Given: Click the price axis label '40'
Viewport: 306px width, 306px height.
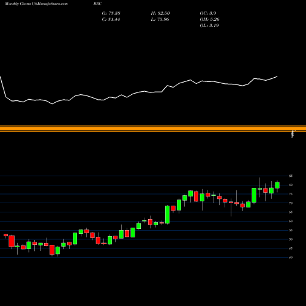Looking at the screenshot, I should pos(291,258).
